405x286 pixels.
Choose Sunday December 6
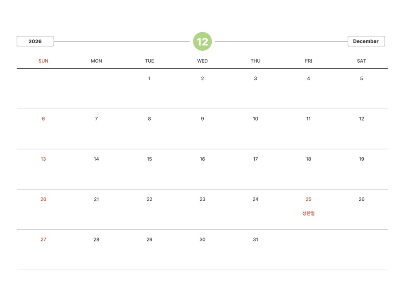tap(43, 119)
